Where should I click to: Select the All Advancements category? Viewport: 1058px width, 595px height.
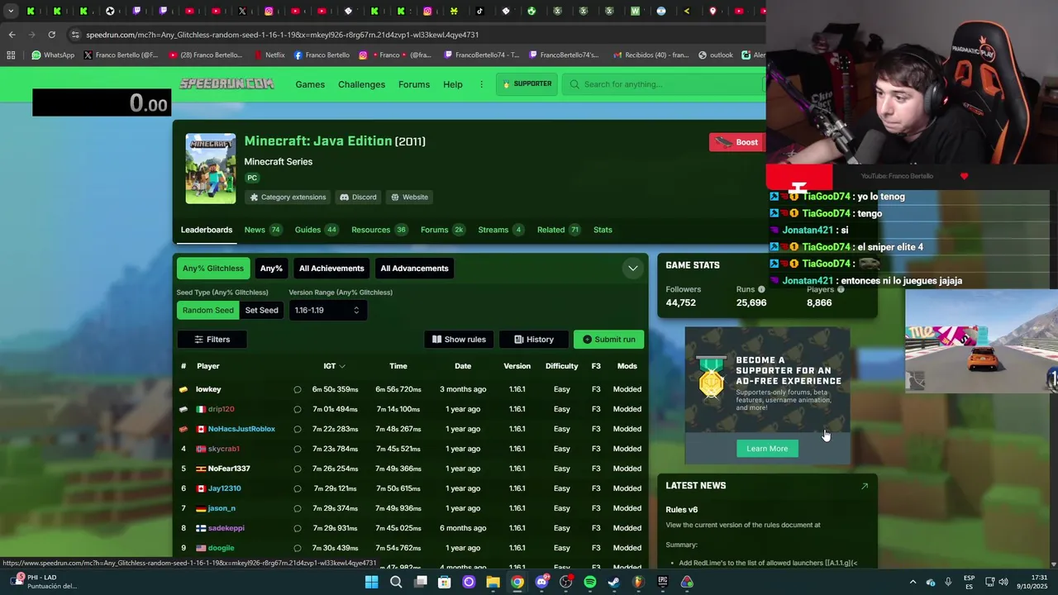coord(414,269)
